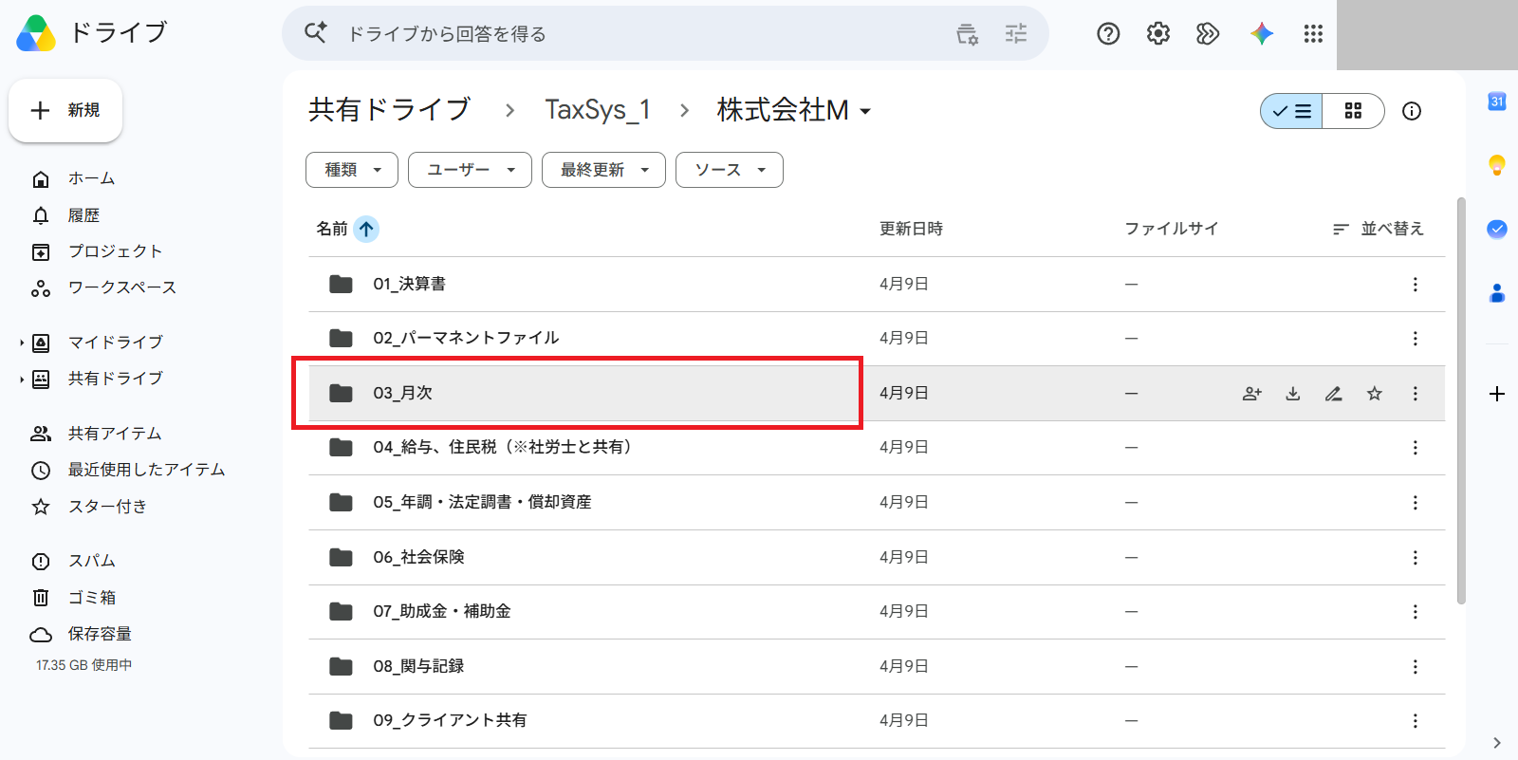Screen dimensions: 1518x760
Task: Open search options filter icon
Action: coord(1016,34)
